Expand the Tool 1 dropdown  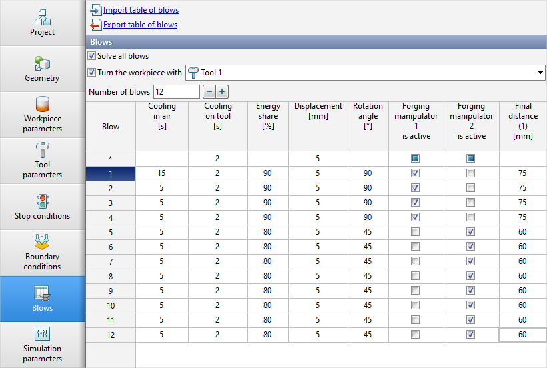540,72
